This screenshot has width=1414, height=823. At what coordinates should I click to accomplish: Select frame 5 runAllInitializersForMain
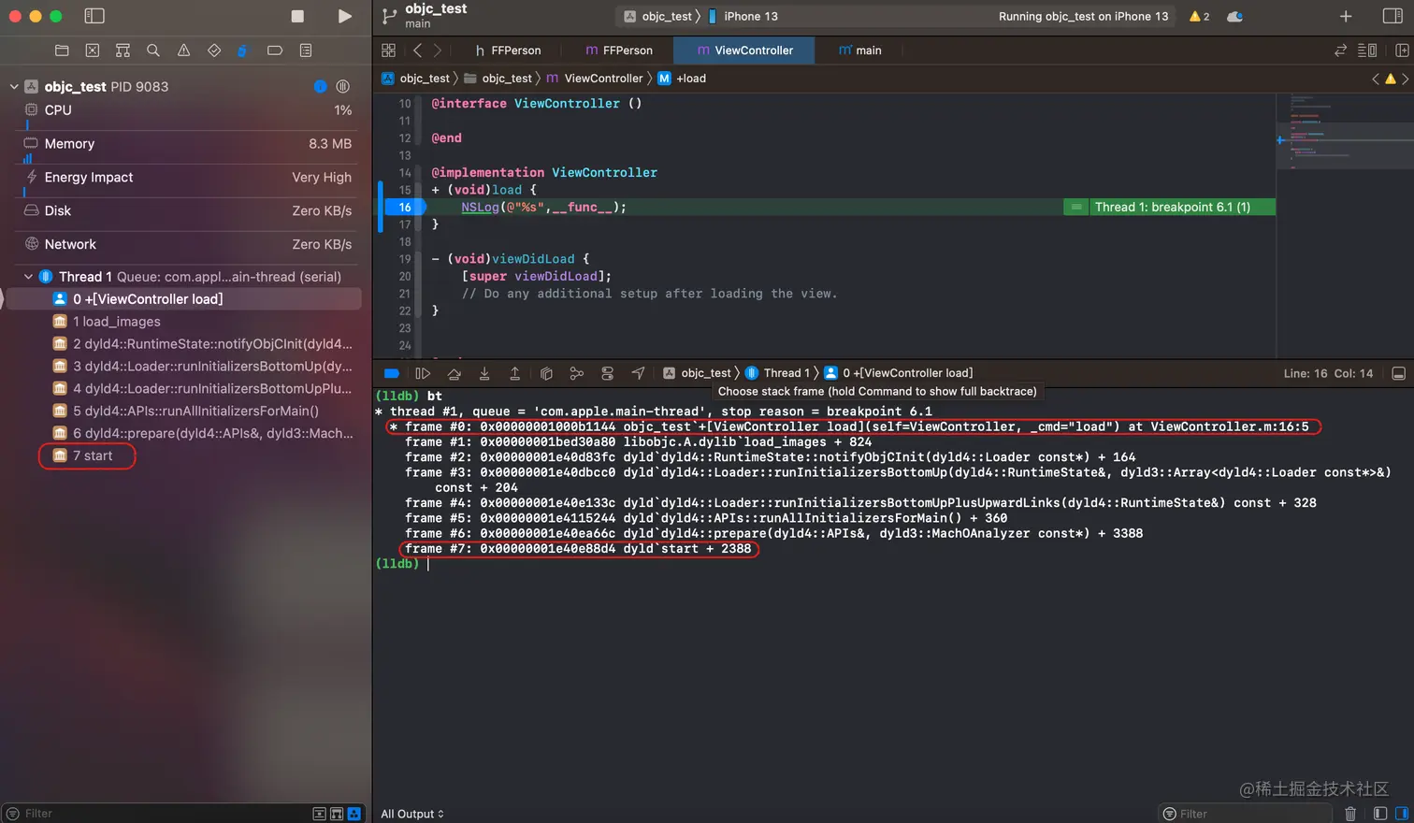pyautogui.click(x=183, y=411)
